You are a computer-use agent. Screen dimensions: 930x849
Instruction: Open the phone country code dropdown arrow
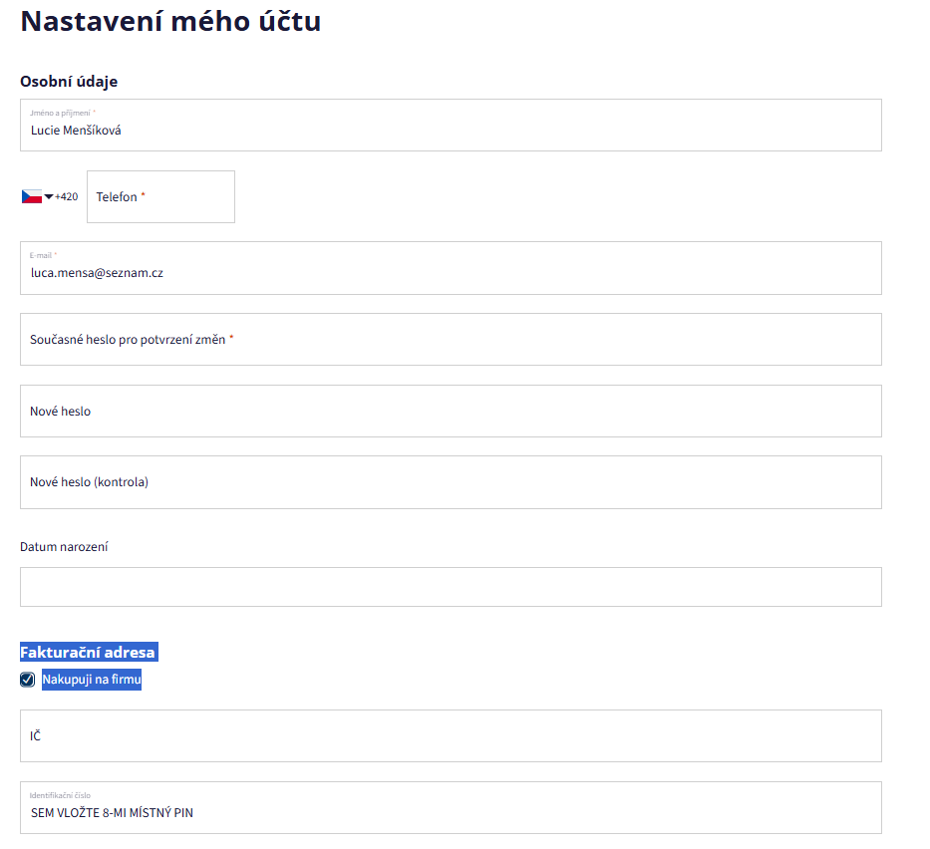[49, 196]
